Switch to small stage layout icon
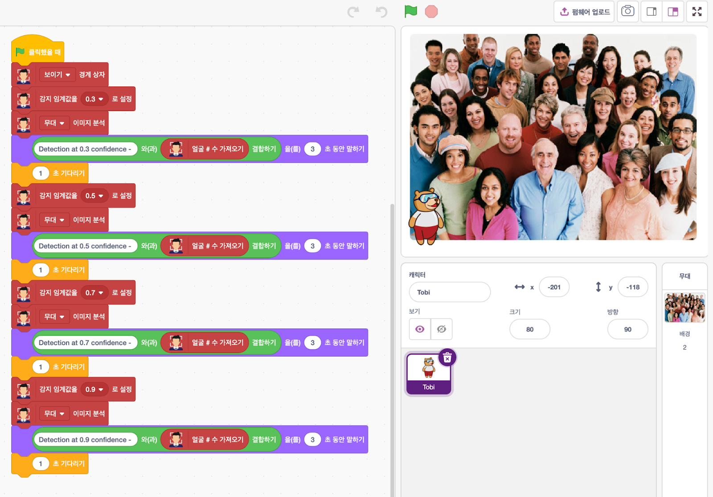The image size is (713, 497). coord(652,12)
